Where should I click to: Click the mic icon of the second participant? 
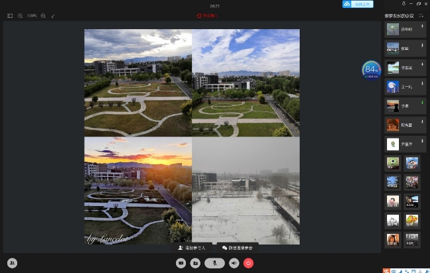click(x=422, y=46)
